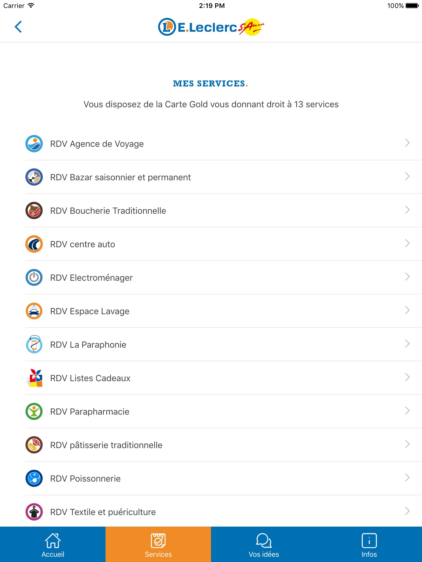Open RDV La Paraphonie chevron arrow
422x562 pixels.
pyautogui.click(x=407, y=344)
